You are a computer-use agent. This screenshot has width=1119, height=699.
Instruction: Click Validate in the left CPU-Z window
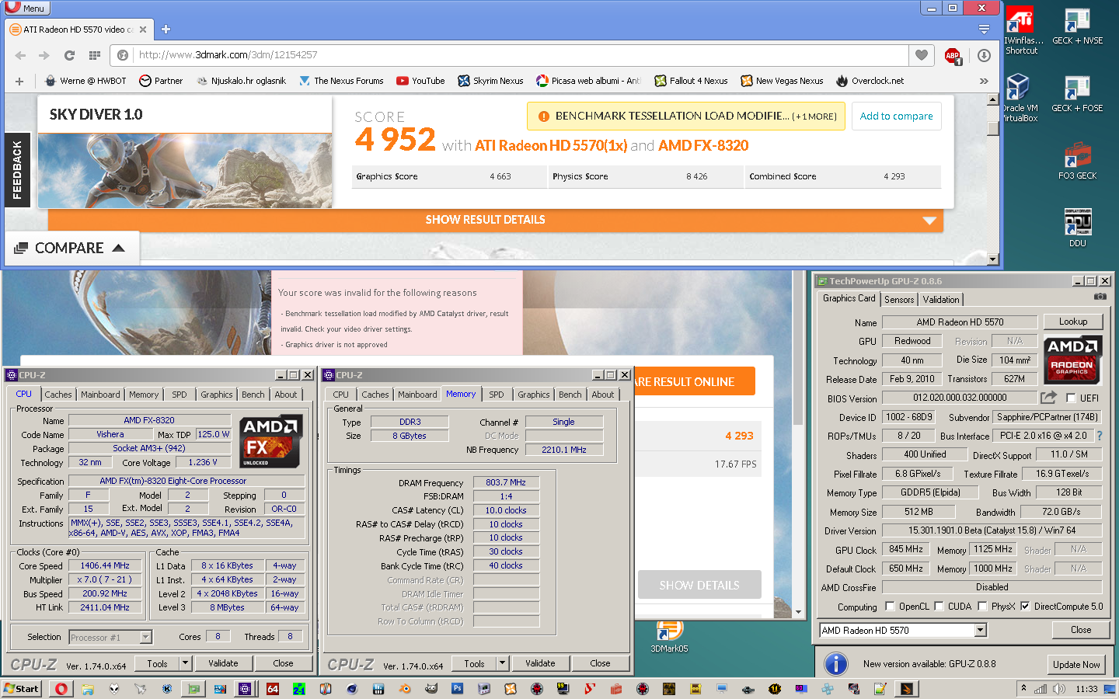(x=223, y=663)
